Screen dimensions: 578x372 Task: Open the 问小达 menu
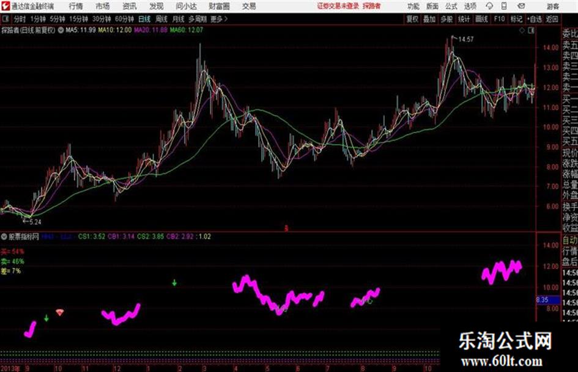pyautogui.click(x=186, y=6)
